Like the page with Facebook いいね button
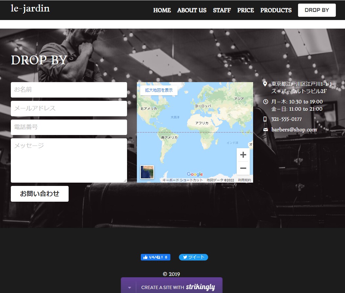 point(156,257)
